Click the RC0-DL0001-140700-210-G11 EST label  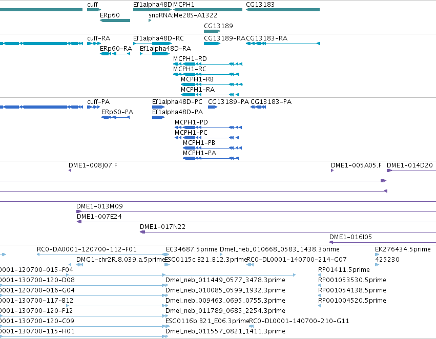pyautogui.click(x=299, y=322)
